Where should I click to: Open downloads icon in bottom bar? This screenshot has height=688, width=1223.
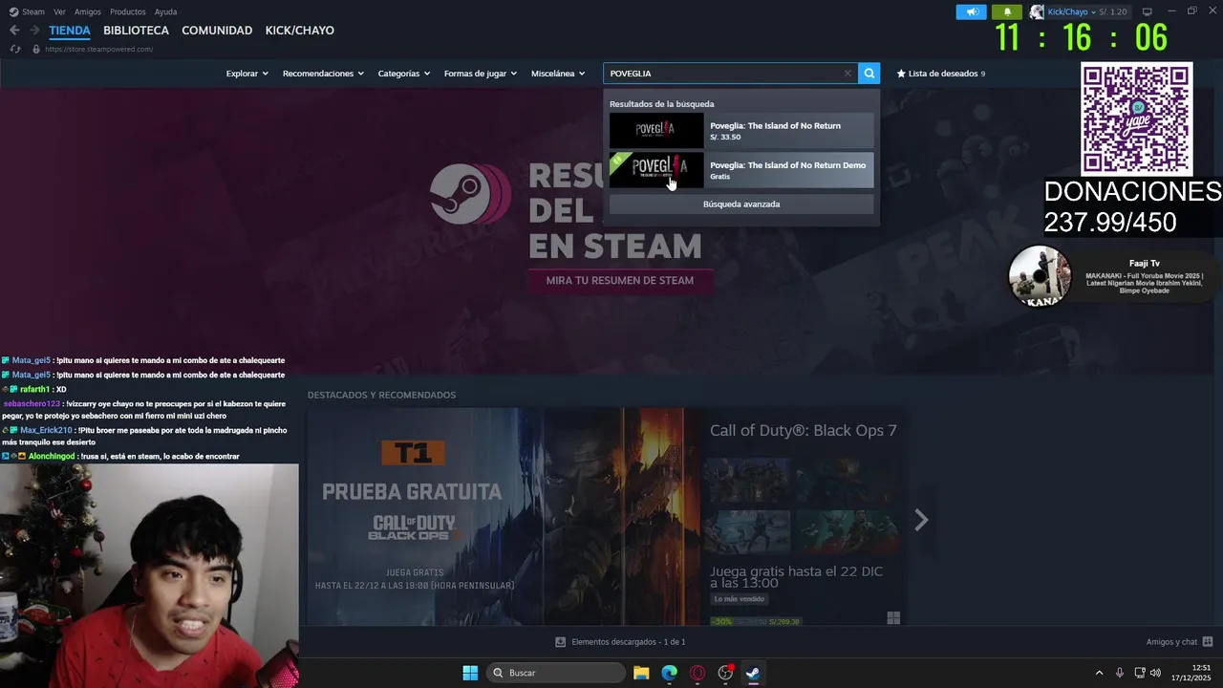coord(561,642)
